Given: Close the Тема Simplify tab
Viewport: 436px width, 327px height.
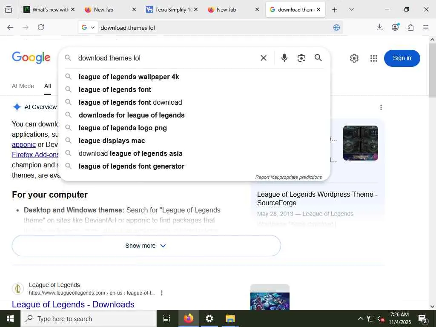Looking at the screenshot, I should [x=196, y=9].
